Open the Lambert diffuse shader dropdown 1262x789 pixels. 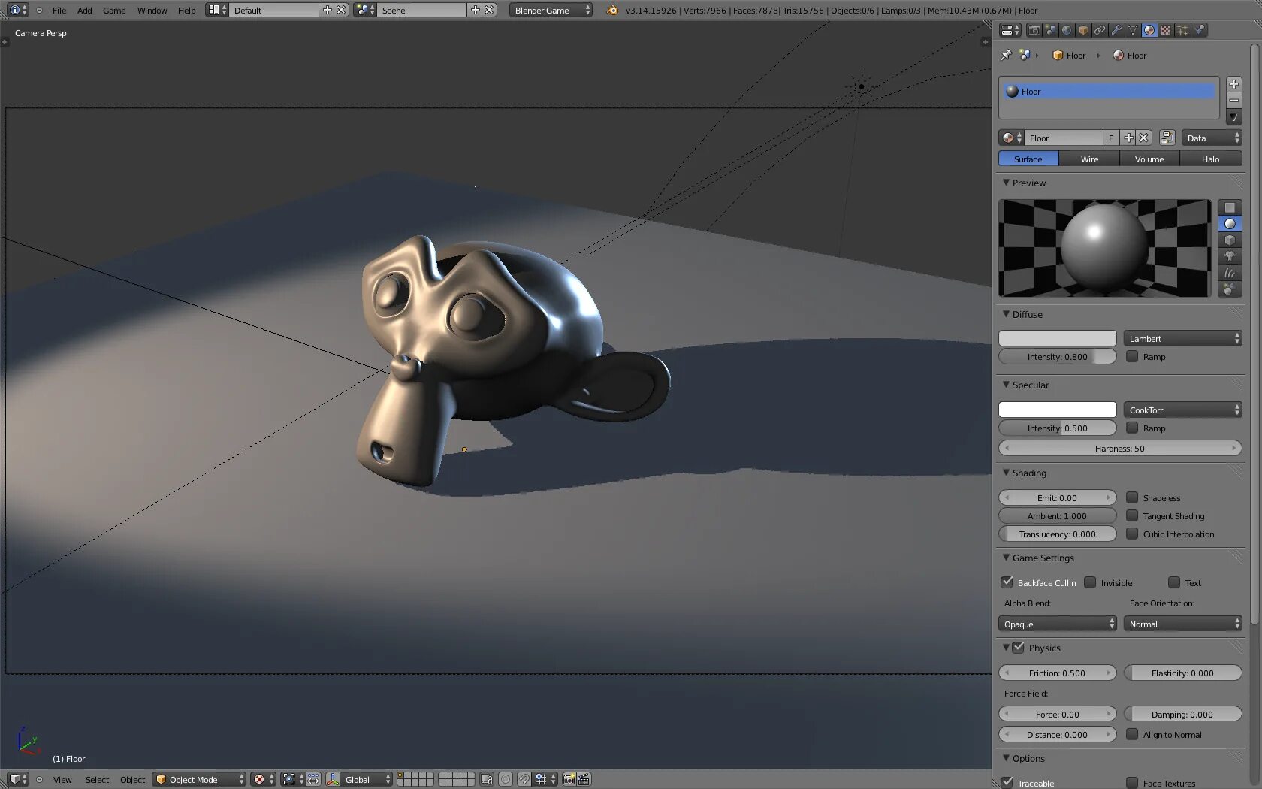(x=1182, y=338)
